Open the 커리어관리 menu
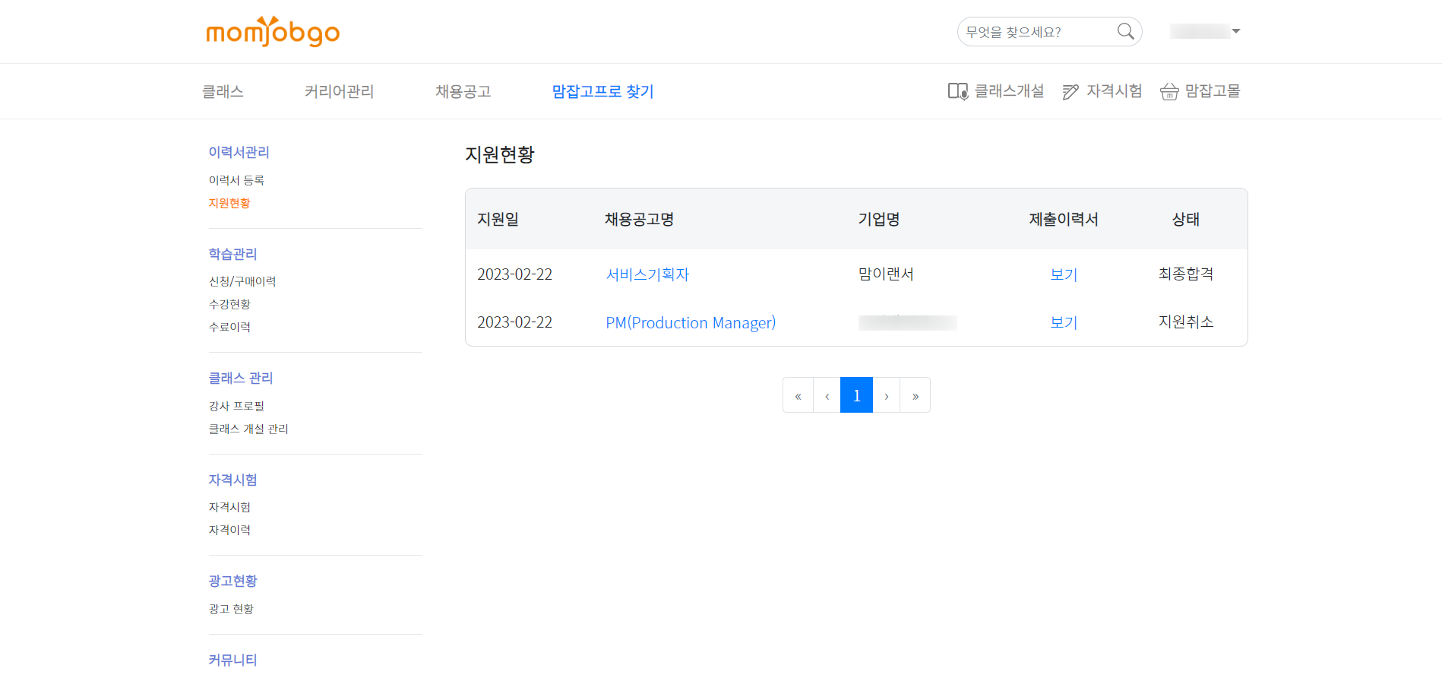Viewport: 1442px width, 678px height. click(339, 91)
